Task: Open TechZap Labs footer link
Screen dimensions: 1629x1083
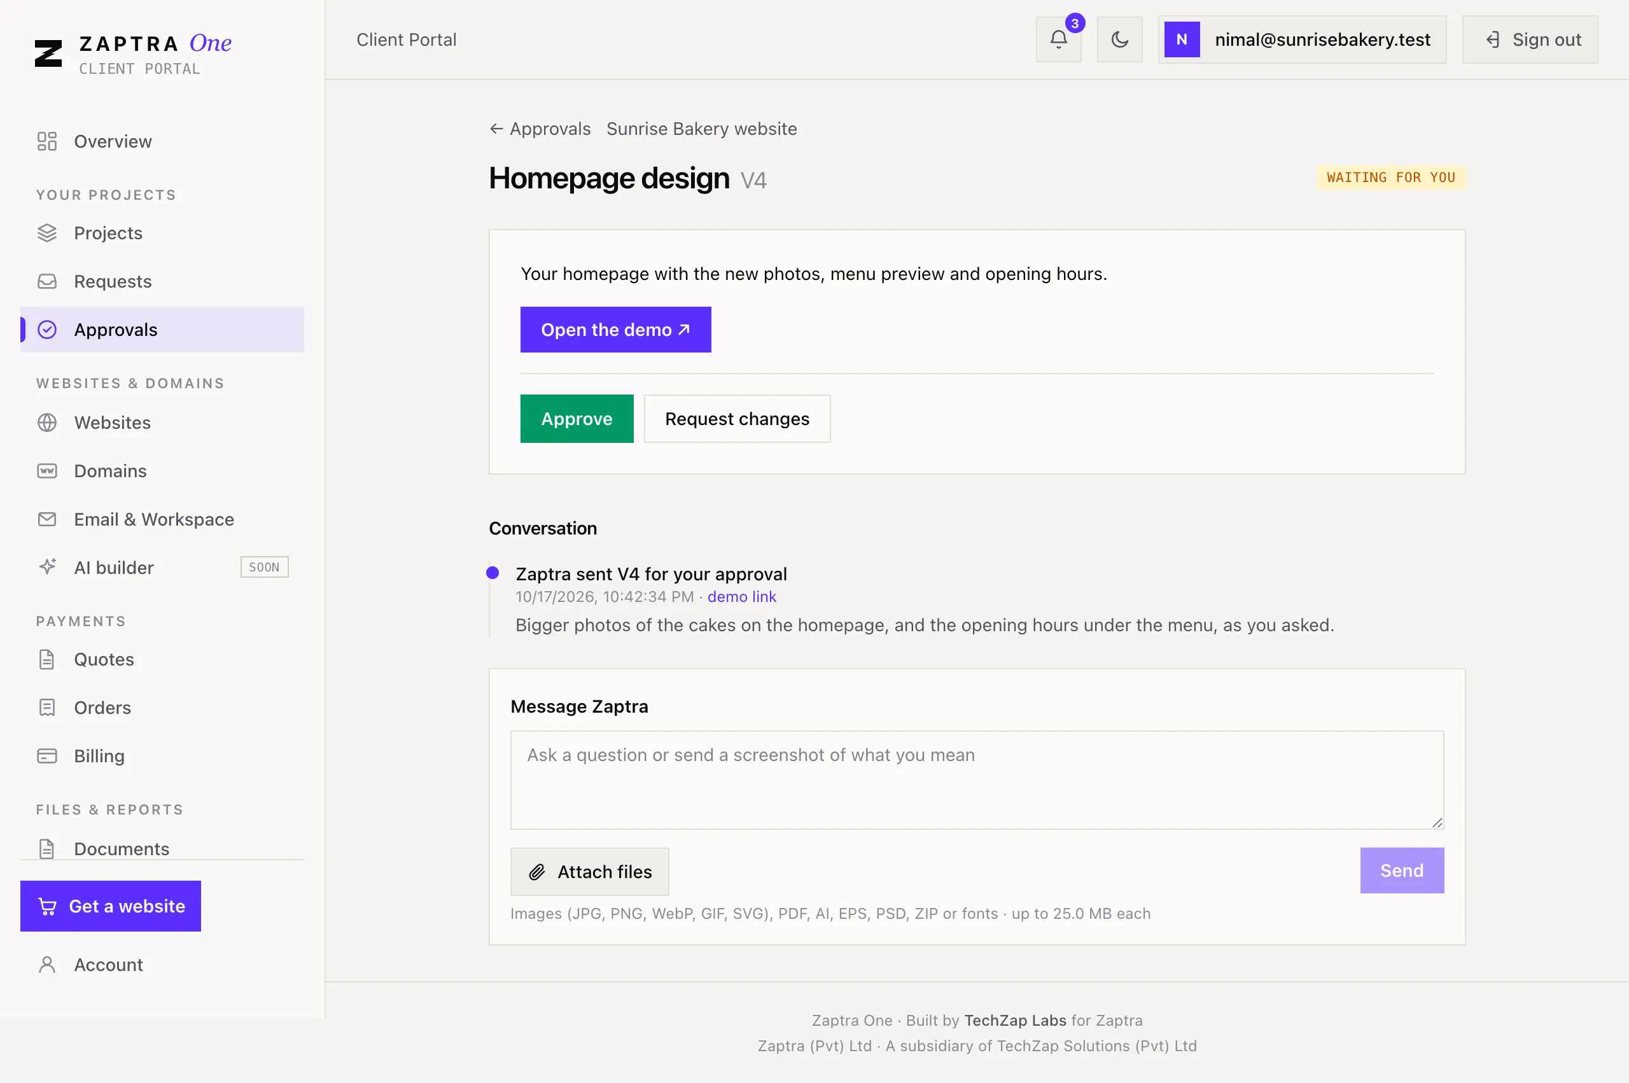Action: point(1015,1020)
